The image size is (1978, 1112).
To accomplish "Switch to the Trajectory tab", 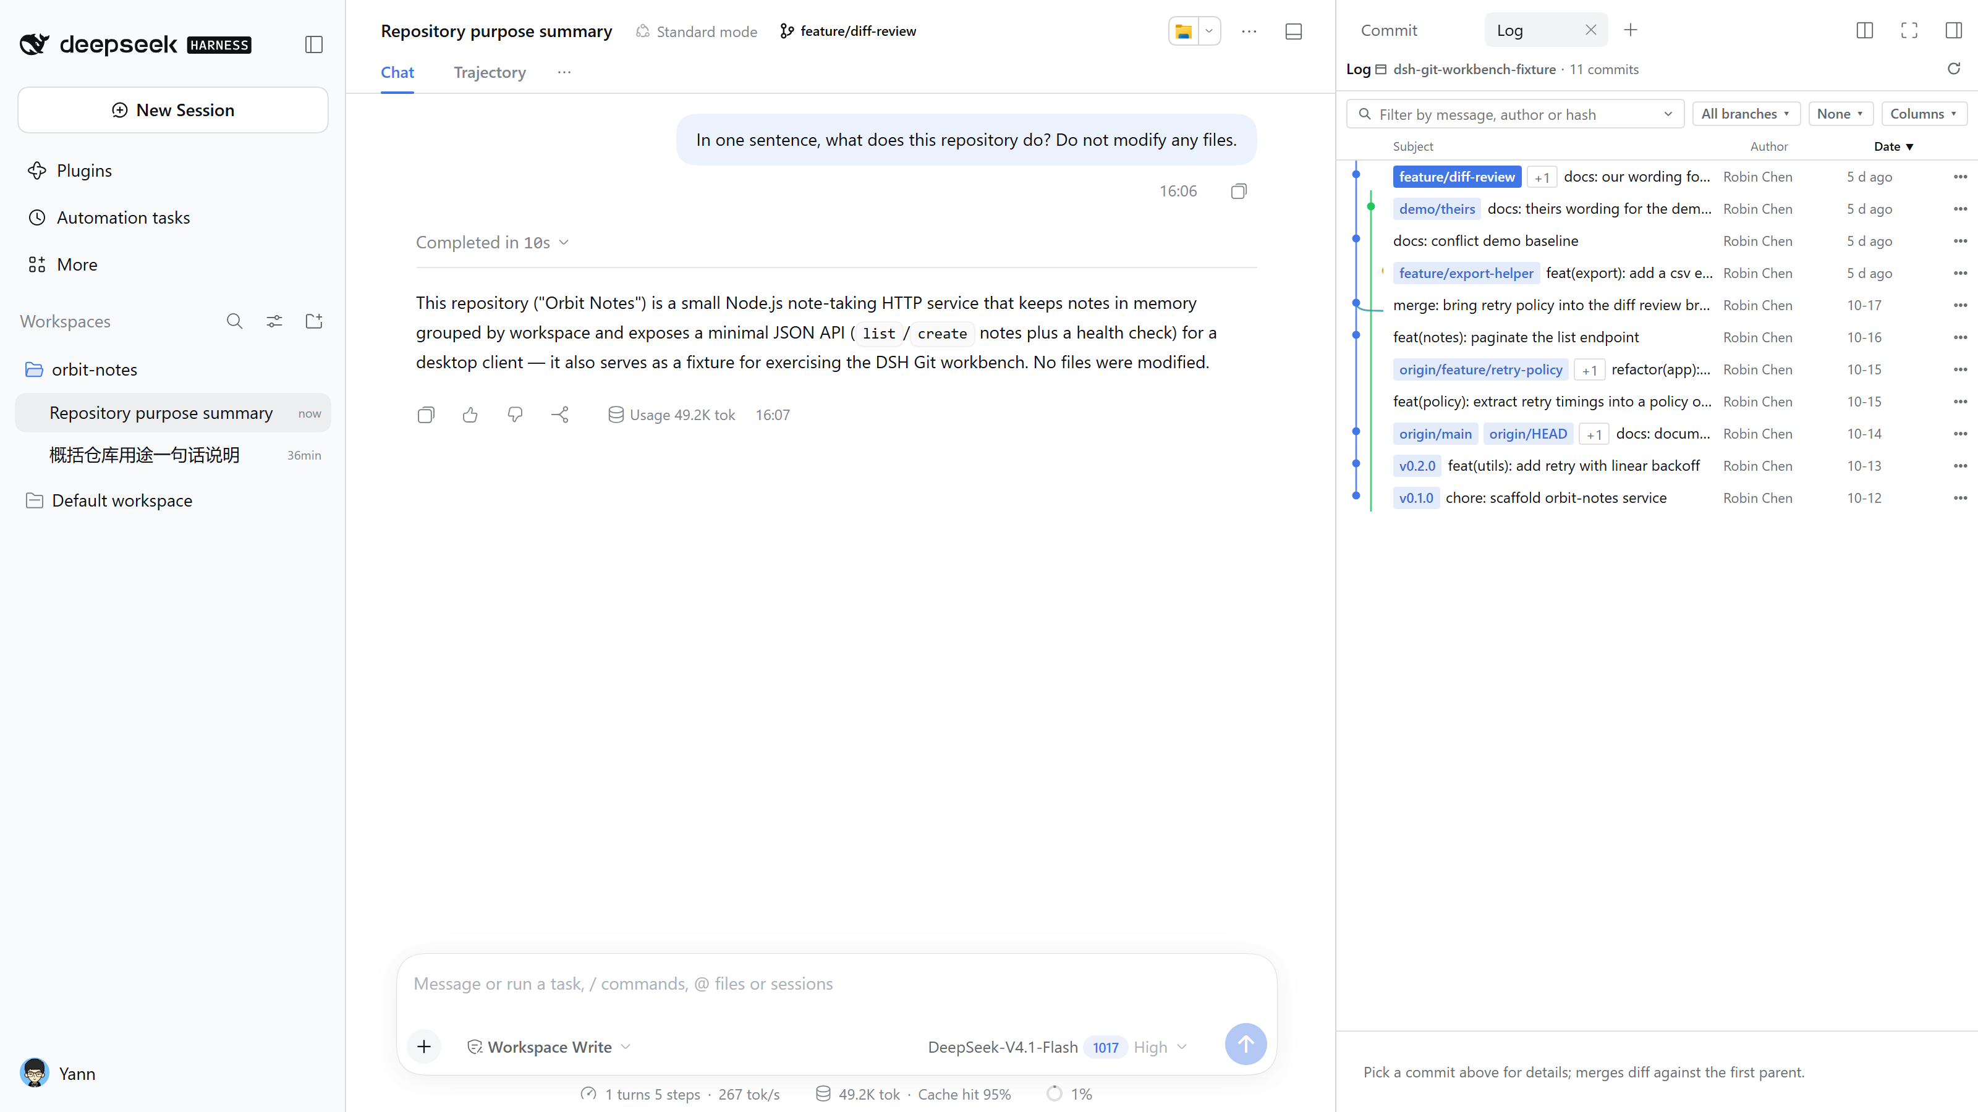I will 489,72.
